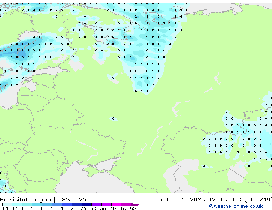Select the navy legend swatch between 25 and 30

coord(86,204)
